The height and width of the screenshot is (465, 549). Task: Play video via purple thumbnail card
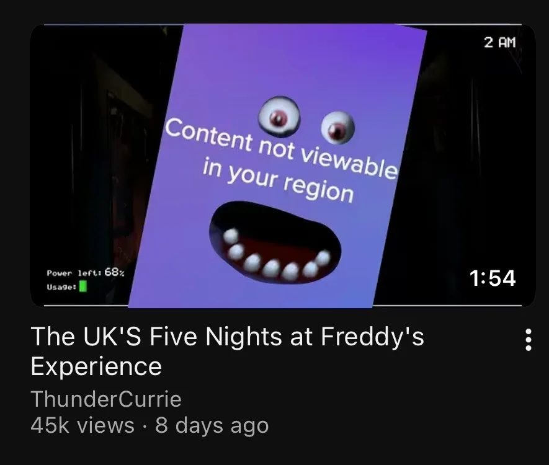click(278, 166)
